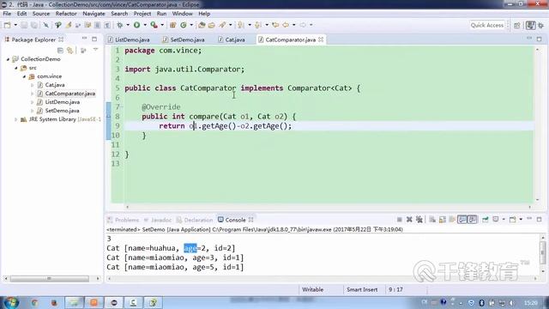
Task: Open the Javadoc view tab
Action: [x=158, y=220]
